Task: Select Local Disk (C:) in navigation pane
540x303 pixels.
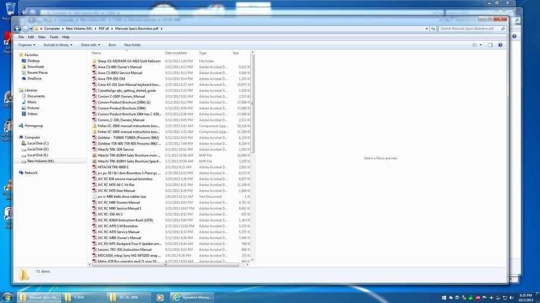Action: tap(38, 143)
